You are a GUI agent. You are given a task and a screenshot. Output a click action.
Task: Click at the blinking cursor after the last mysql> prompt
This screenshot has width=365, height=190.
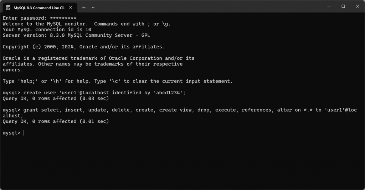coord(24,133)
